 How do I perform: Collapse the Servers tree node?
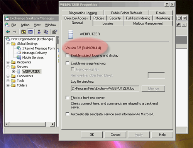coord(8,67)
